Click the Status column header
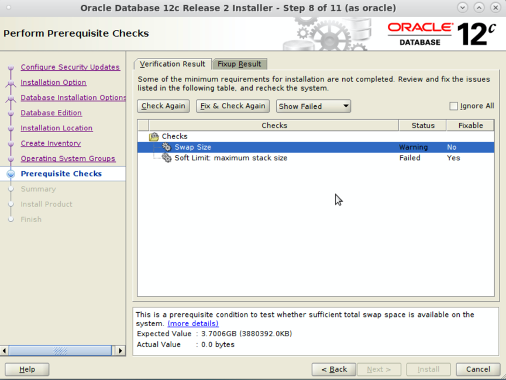 pos(423,126)
